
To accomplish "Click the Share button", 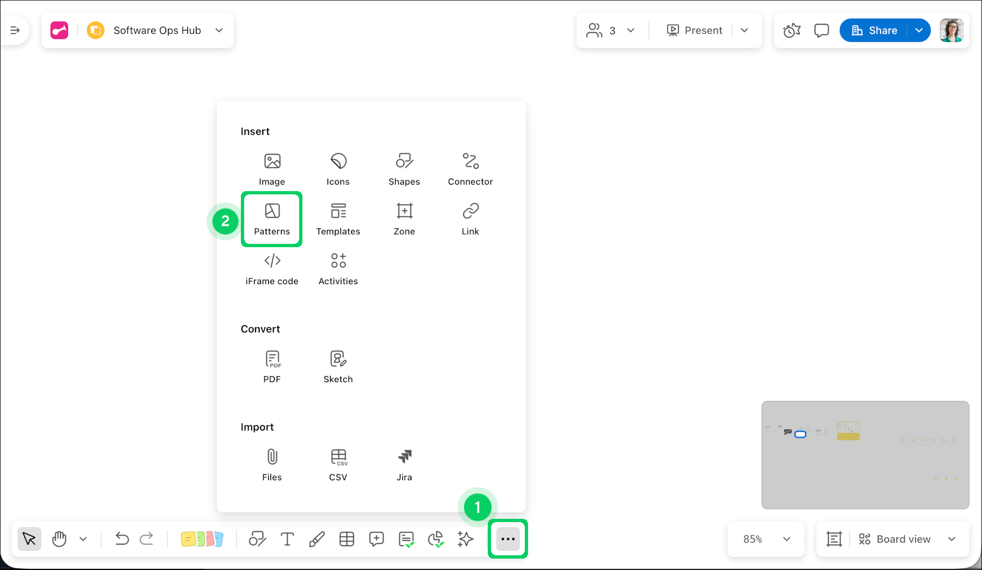I will 874,30.
